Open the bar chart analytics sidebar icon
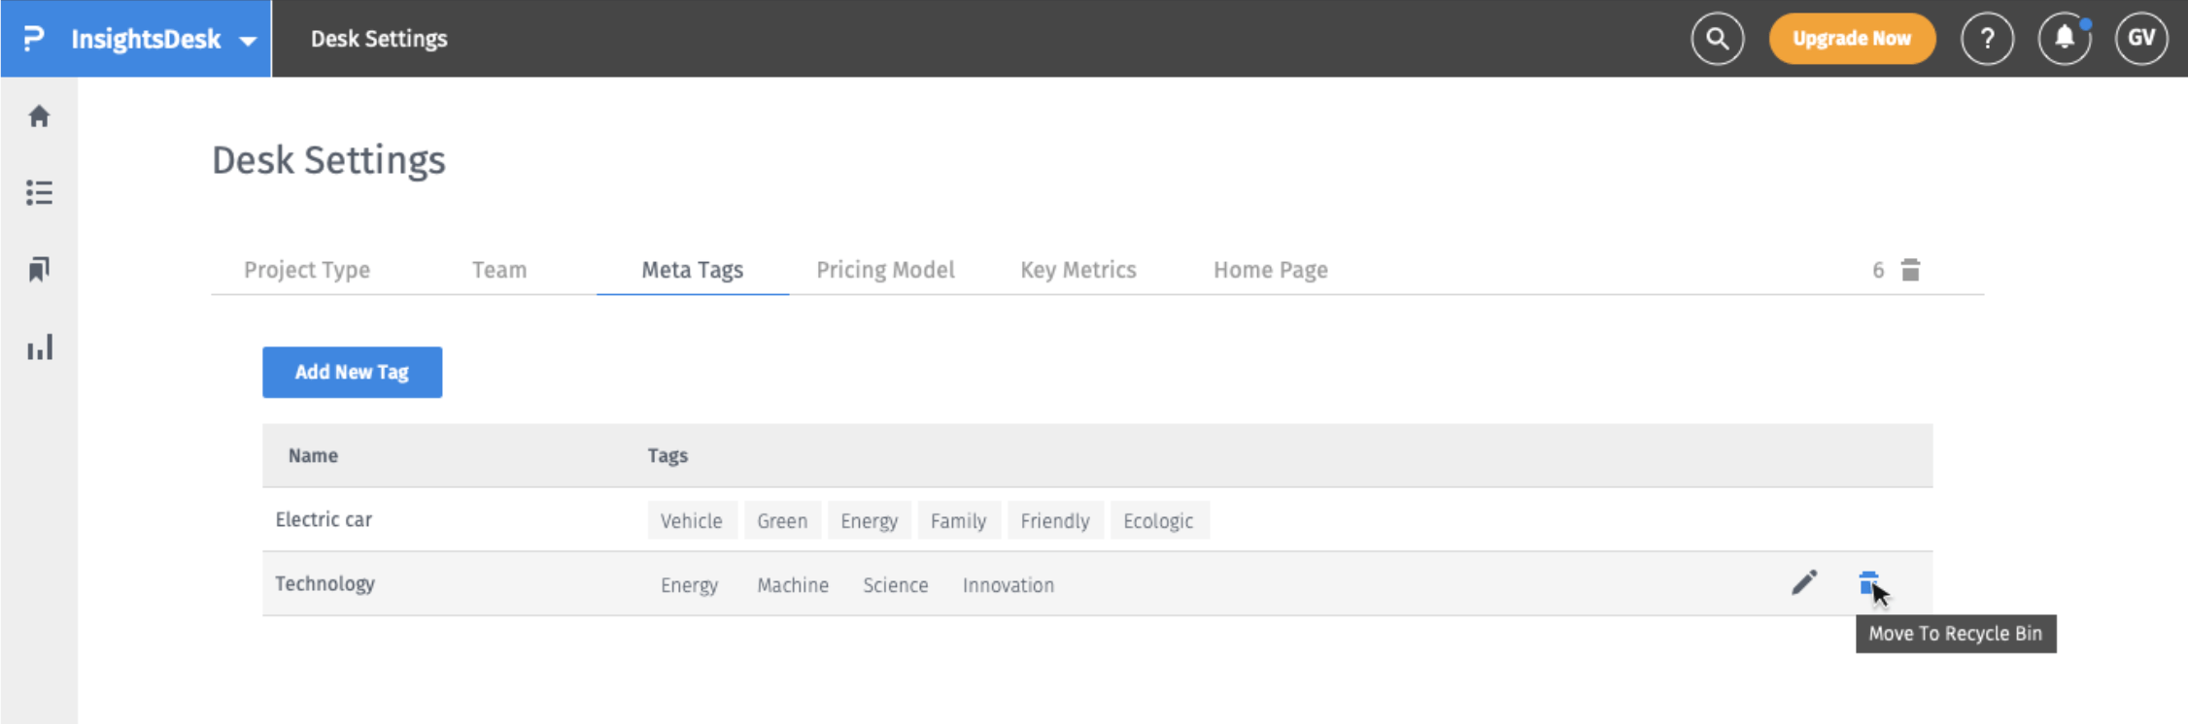The image size is (2188, 724). [40, 347]
